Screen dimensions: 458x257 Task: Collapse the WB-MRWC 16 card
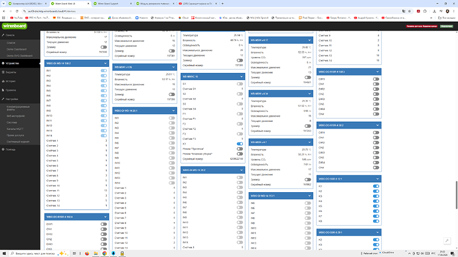coord(241,77)
